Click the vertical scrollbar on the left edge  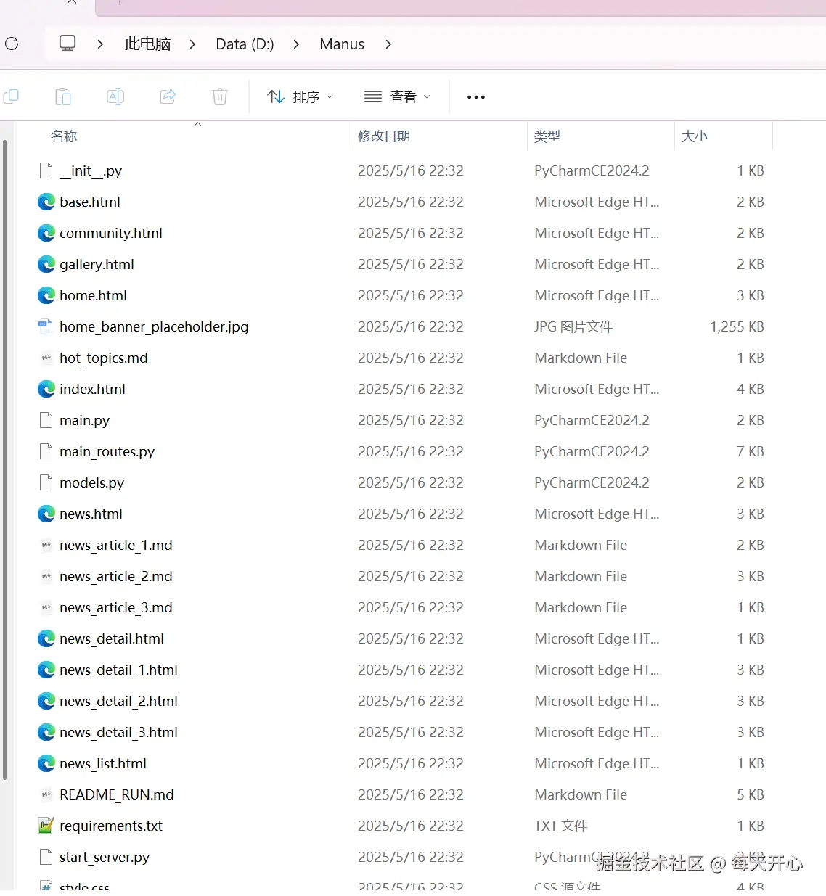4,460
